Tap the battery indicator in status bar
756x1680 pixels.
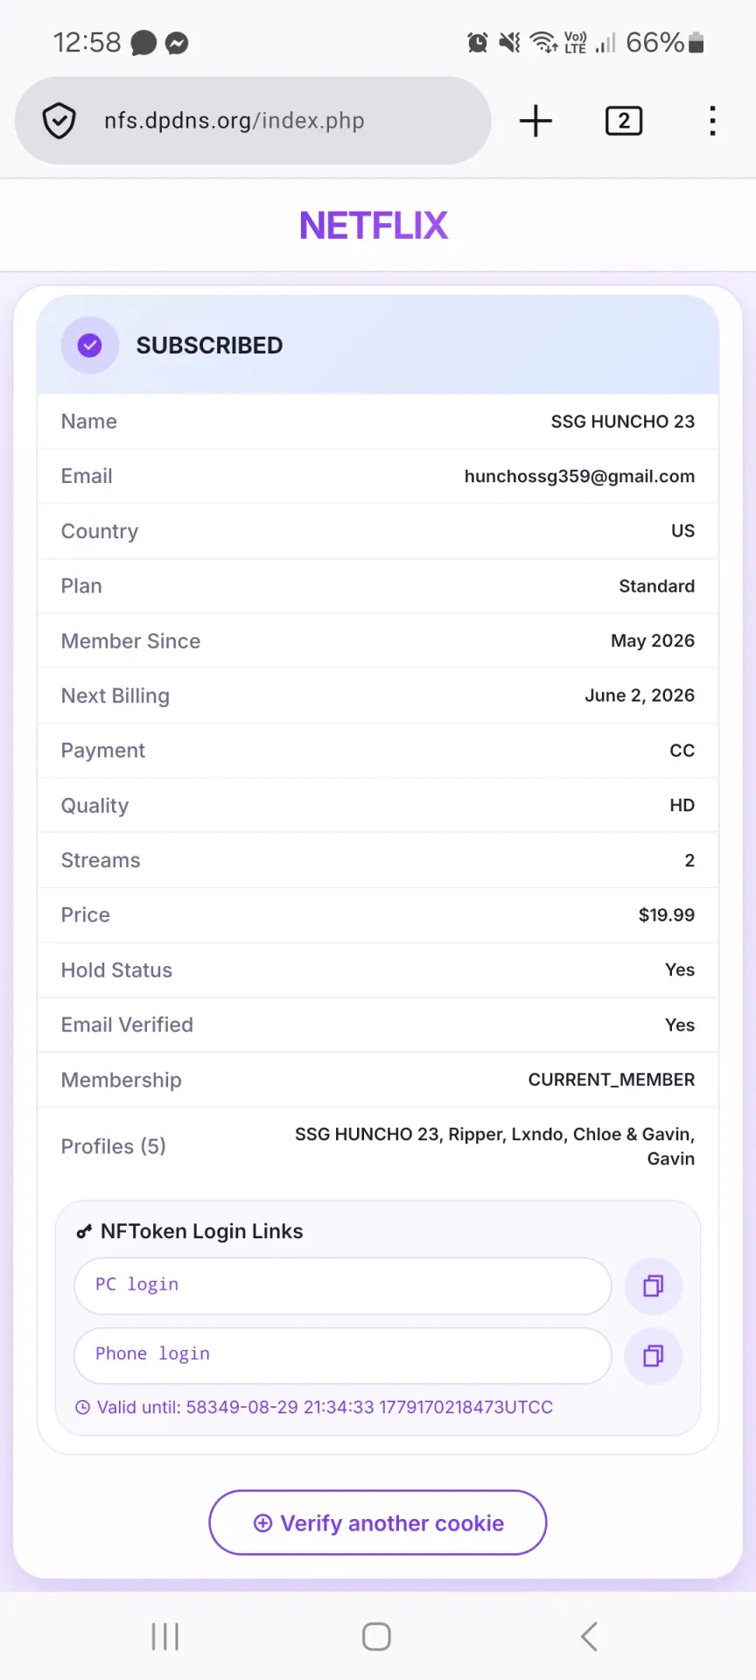[x=696, y=42]
